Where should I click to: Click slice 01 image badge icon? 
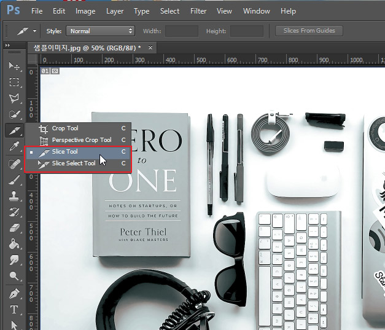(55, 71)
